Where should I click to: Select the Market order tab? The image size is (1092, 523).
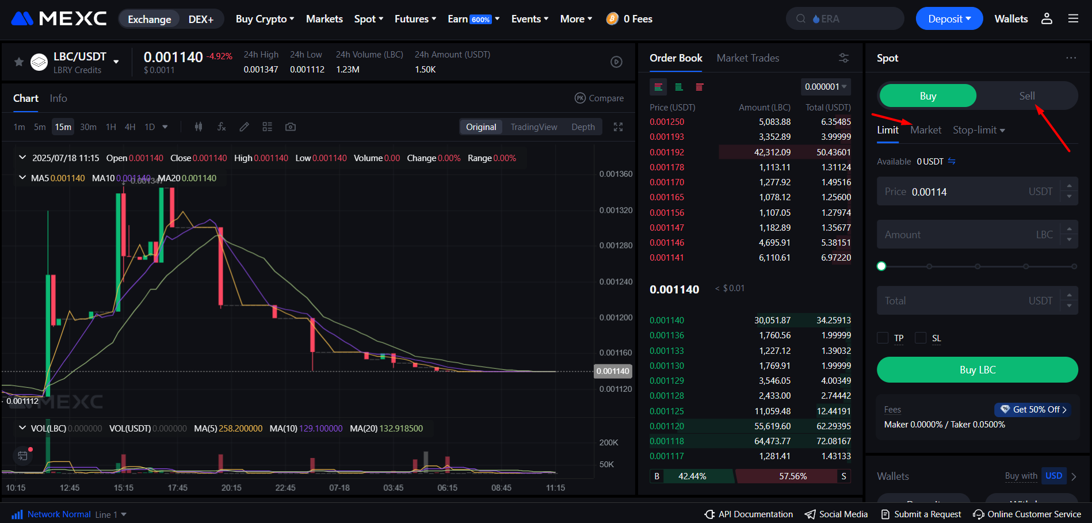click(926, 130)
